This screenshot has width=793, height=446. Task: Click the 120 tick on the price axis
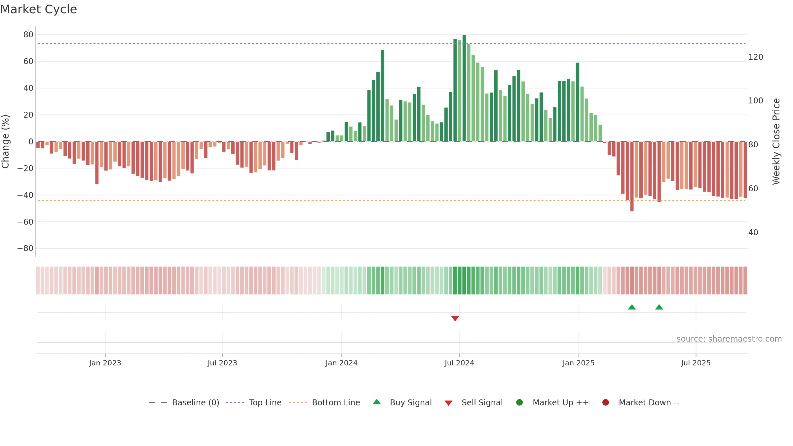point(756,57)
